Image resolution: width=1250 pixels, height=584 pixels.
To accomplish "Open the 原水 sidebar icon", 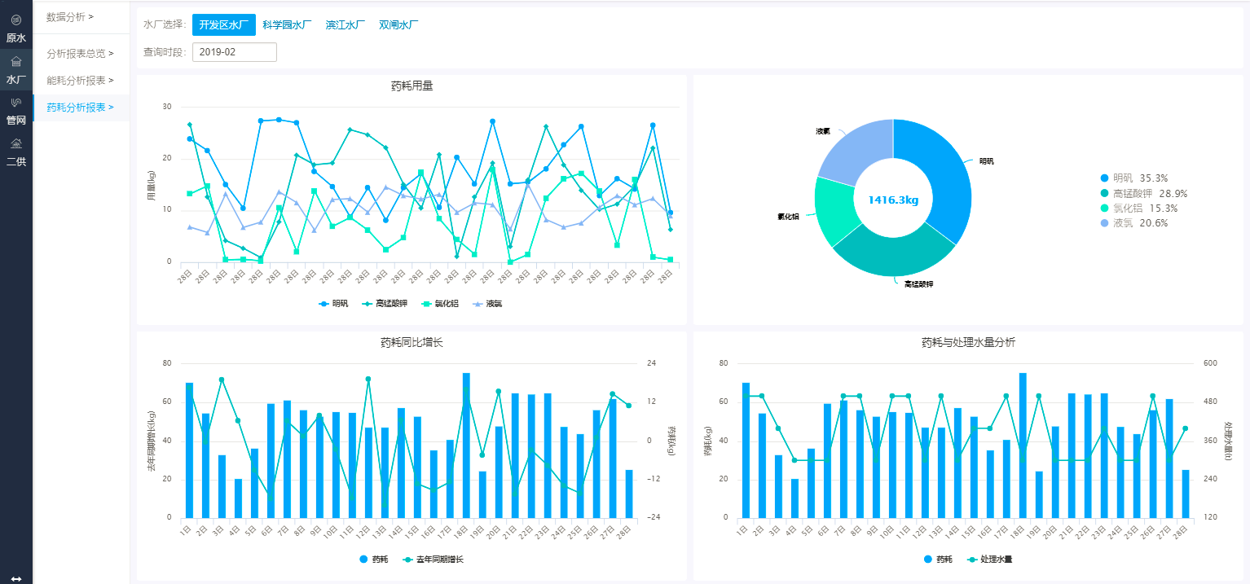I will point(15,20).
